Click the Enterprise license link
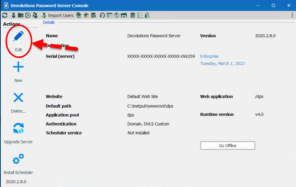Screen dimensions: 296x187 [x=209, y=56]
